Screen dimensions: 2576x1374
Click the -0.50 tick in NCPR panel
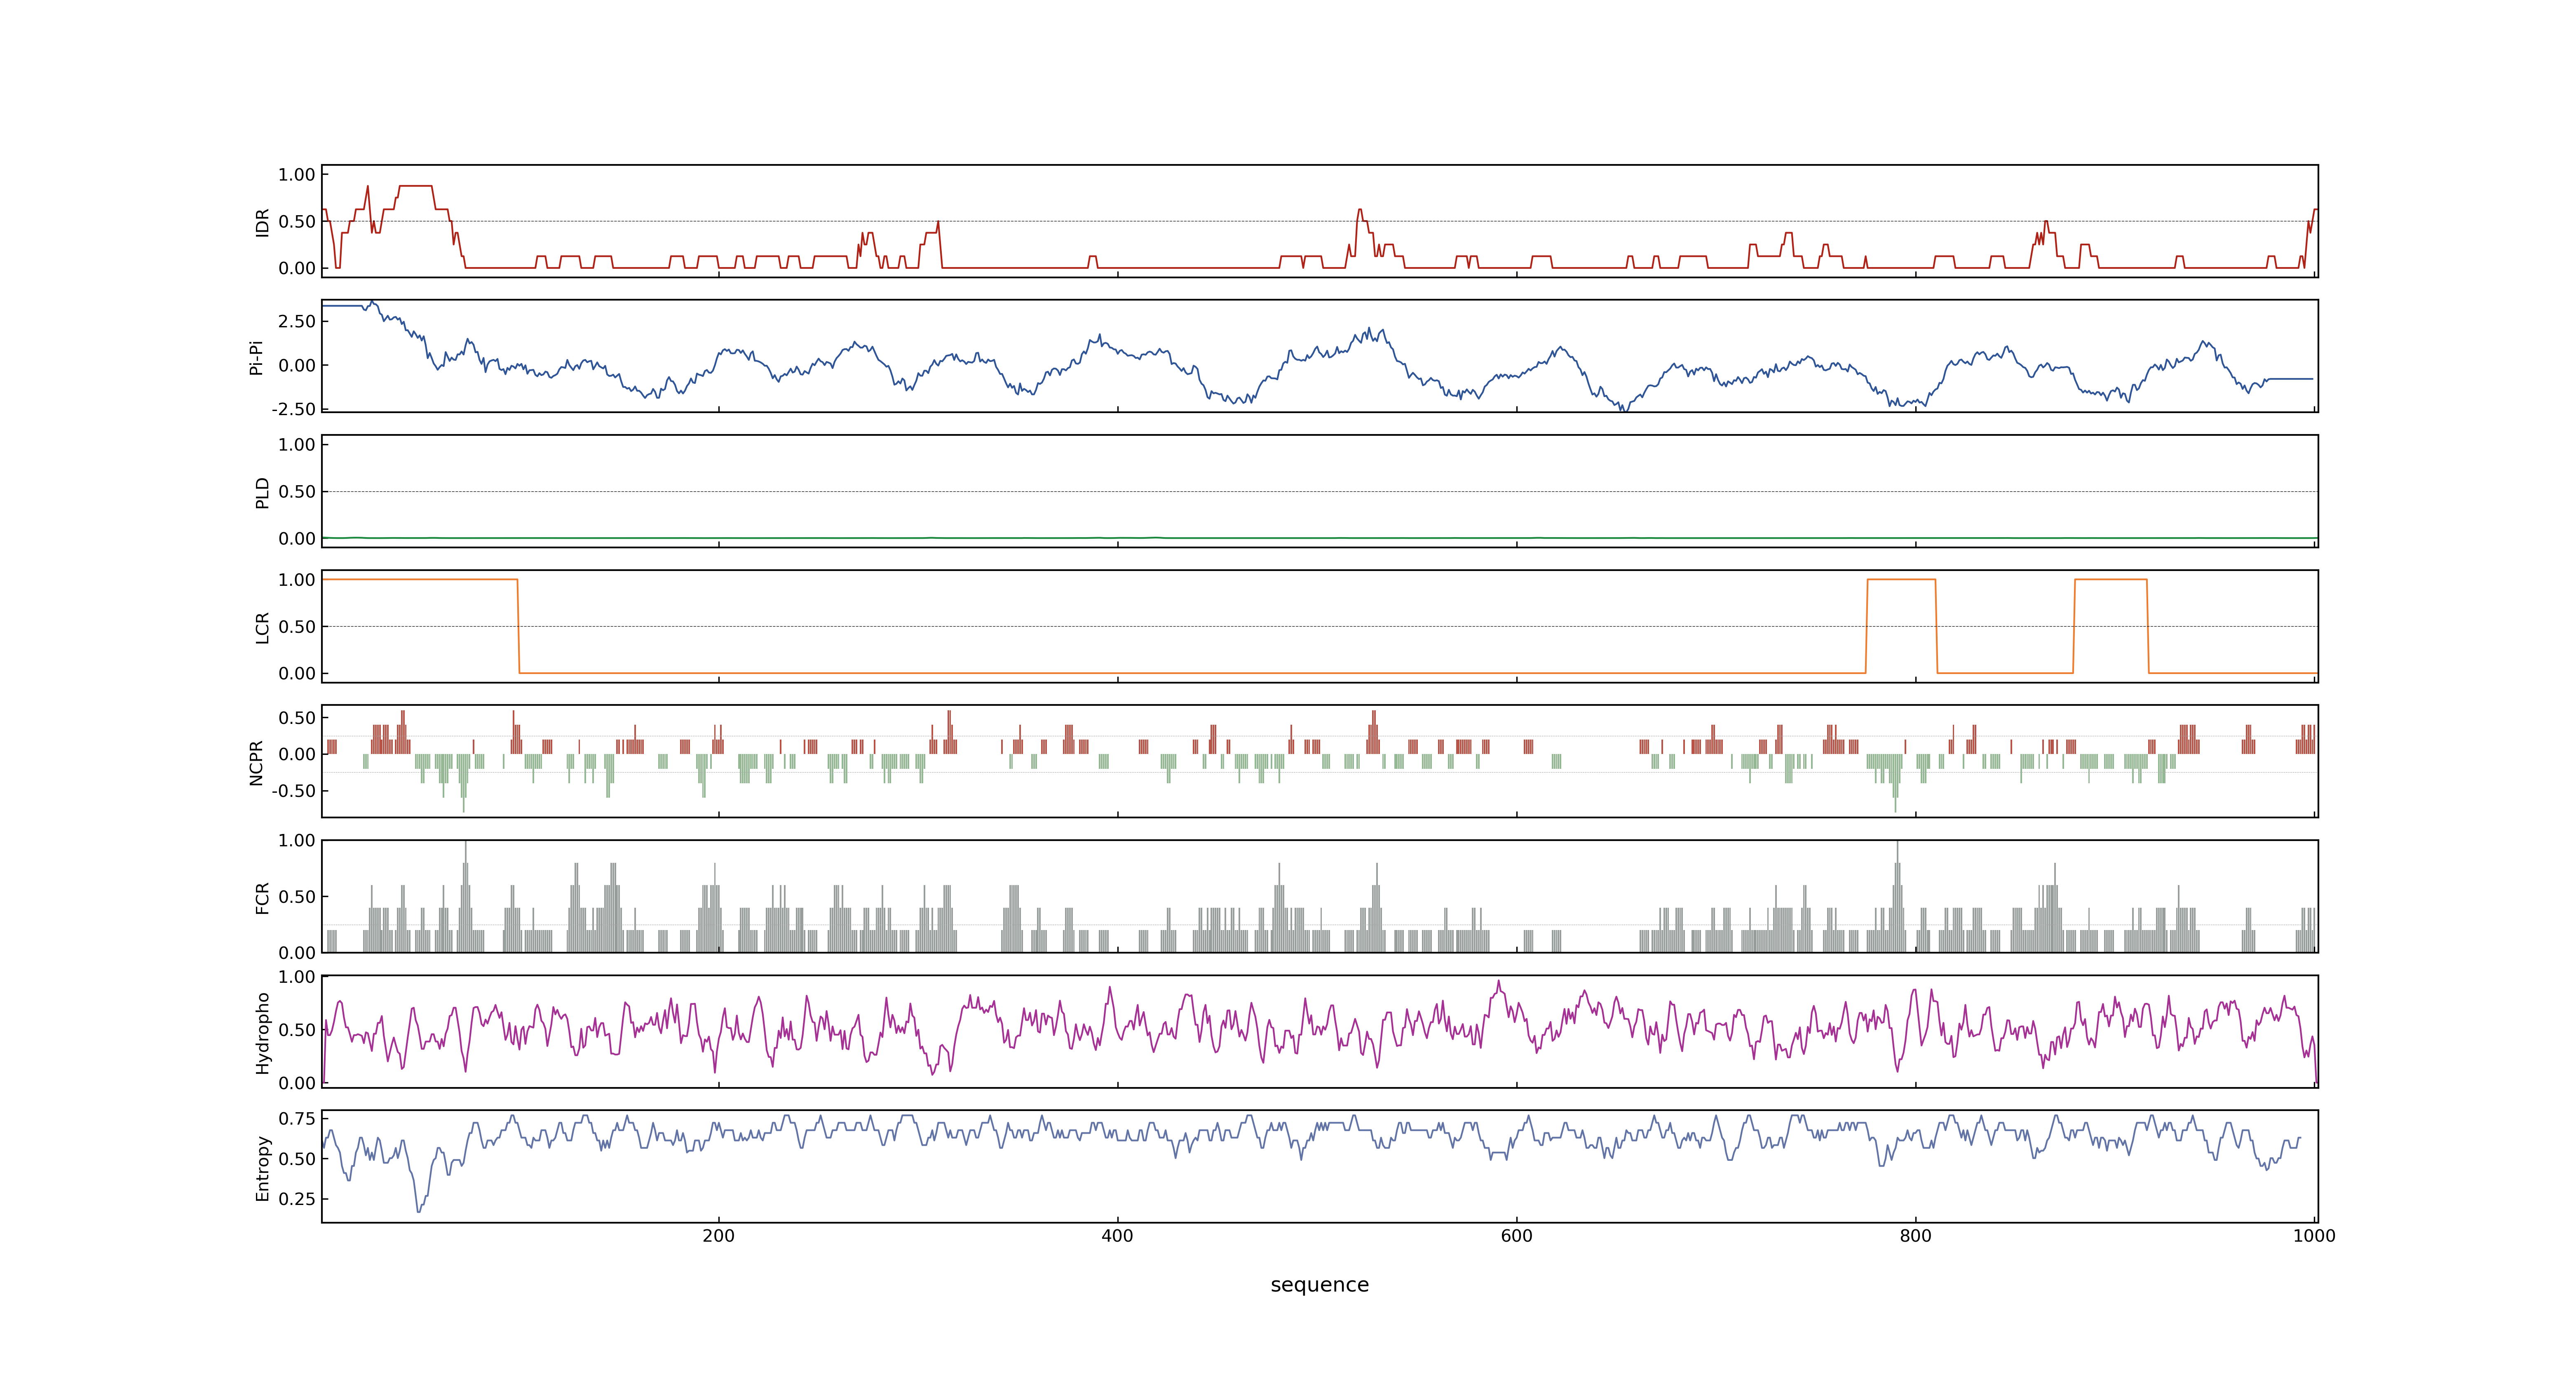(293, 791)
